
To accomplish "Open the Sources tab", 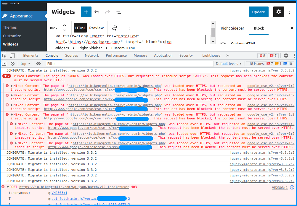I will pyautogui.click(x=71, y=55).
